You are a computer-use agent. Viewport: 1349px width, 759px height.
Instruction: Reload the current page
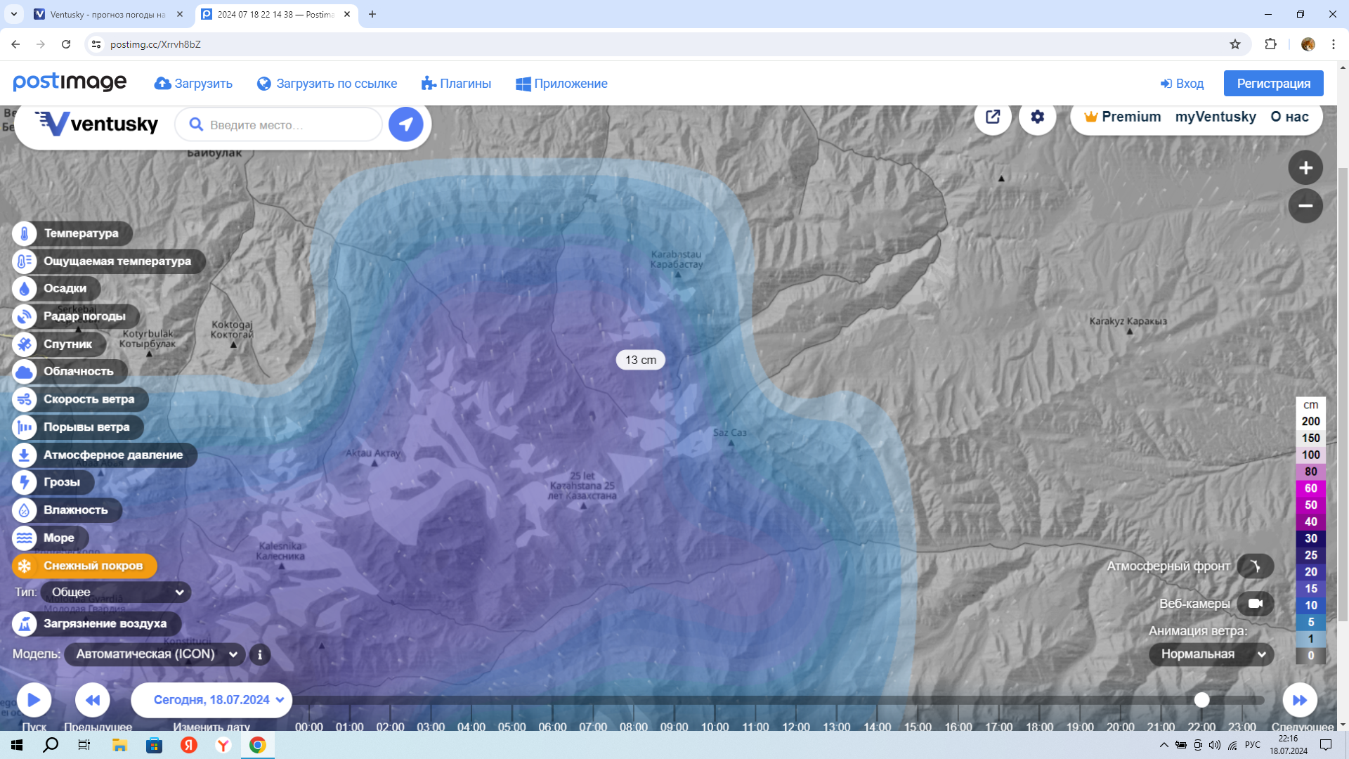pyautogui.click(x=66, y=44)
